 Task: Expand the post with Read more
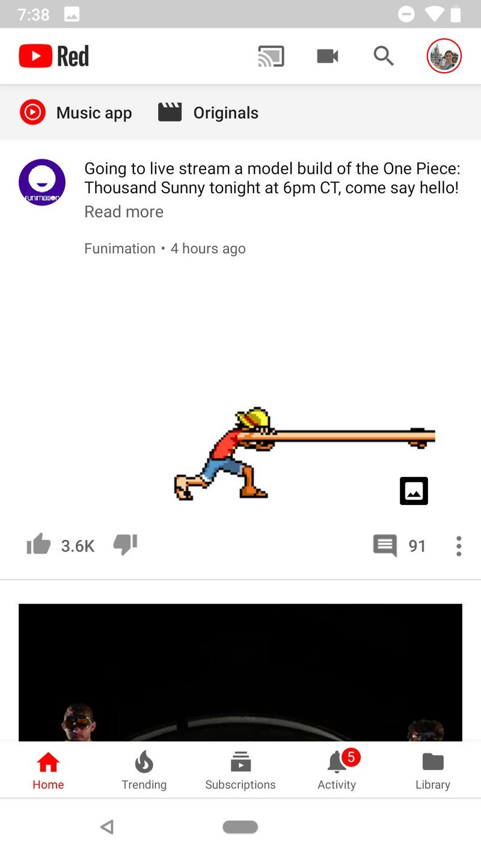[124, 212]
